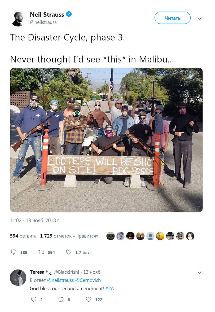View the 1 729 отметок «Нравится» list
215x312 pixels.
tap(69, 236)
